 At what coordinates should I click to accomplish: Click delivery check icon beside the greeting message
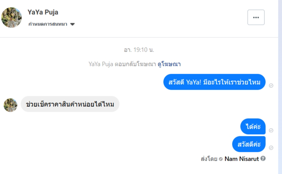click(271, 85)
